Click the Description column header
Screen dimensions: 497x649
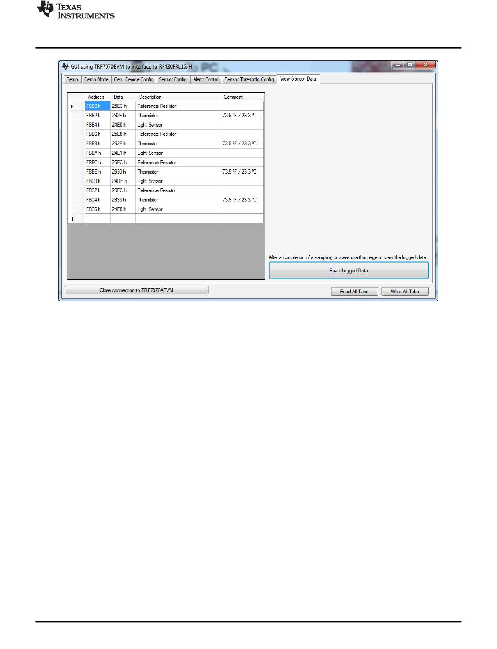tap(178, 97)
